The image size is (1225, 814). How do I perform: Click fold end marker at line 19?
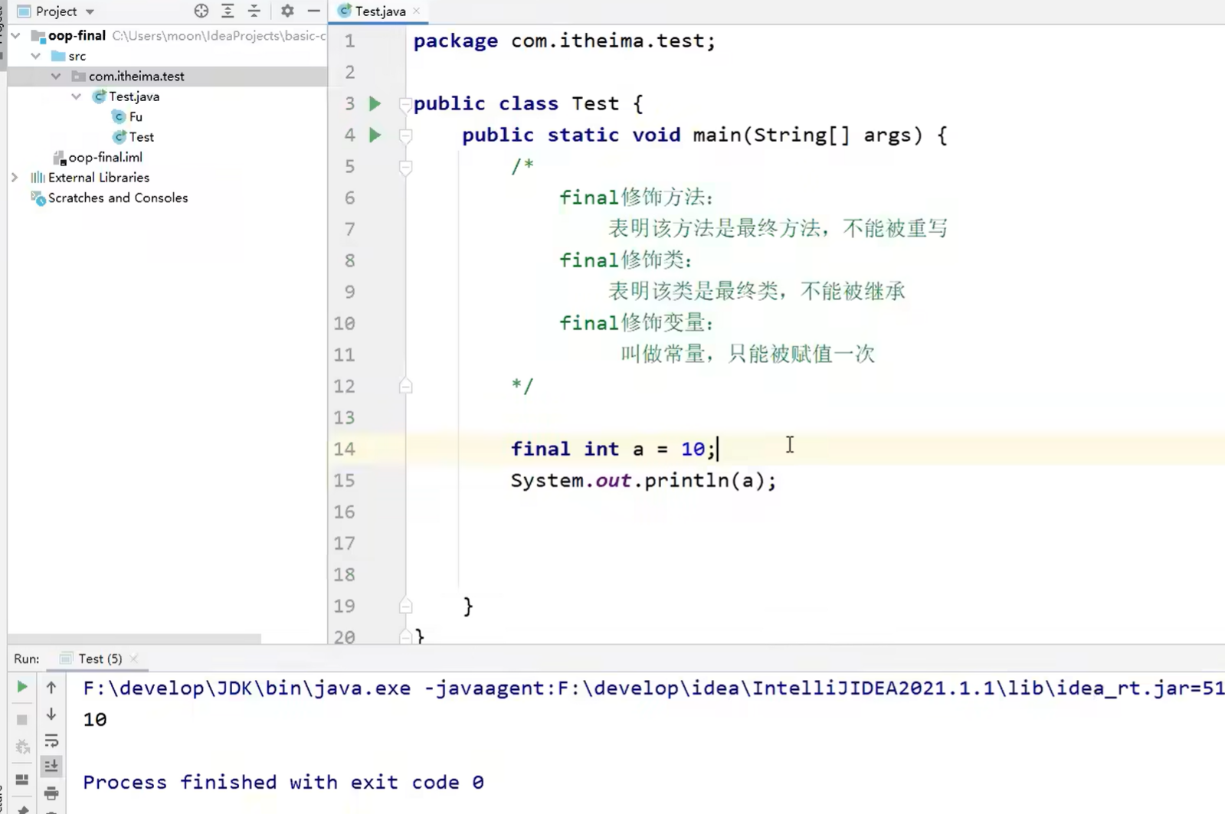(405, 606)
